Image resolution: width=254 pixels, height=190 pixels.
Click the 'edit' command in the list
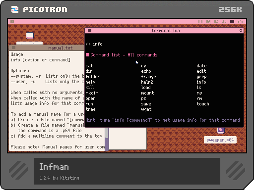[201, 71]
